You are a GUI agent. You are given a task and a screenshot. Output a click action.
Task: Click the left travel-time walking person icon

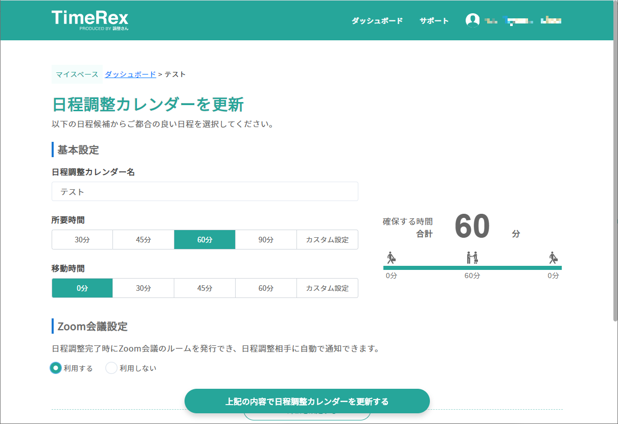click(x=392, y=257)
